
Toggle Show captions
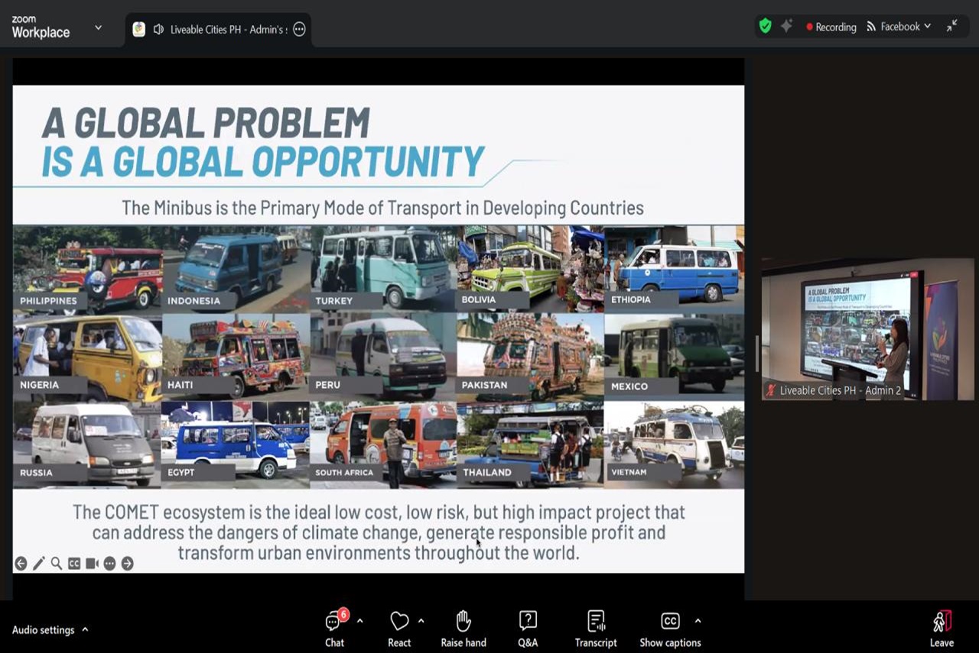pos(670,628)
